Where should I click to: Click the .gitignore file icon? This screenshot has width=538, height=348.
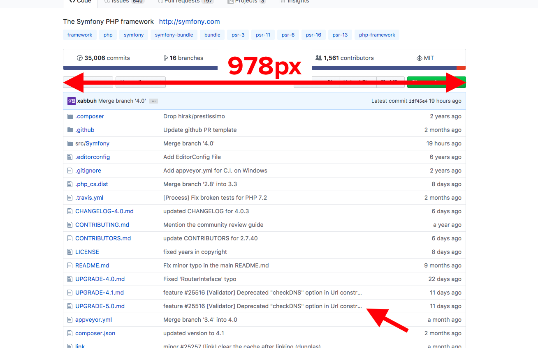coord(70,171)
